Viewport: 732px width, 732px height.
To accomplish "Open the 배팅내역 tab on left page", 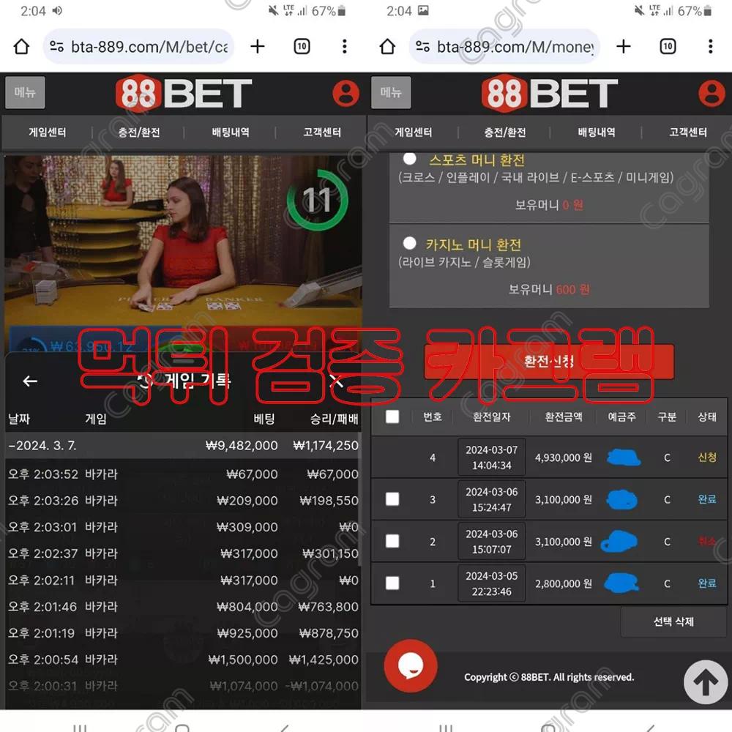I will click(231, 132).
